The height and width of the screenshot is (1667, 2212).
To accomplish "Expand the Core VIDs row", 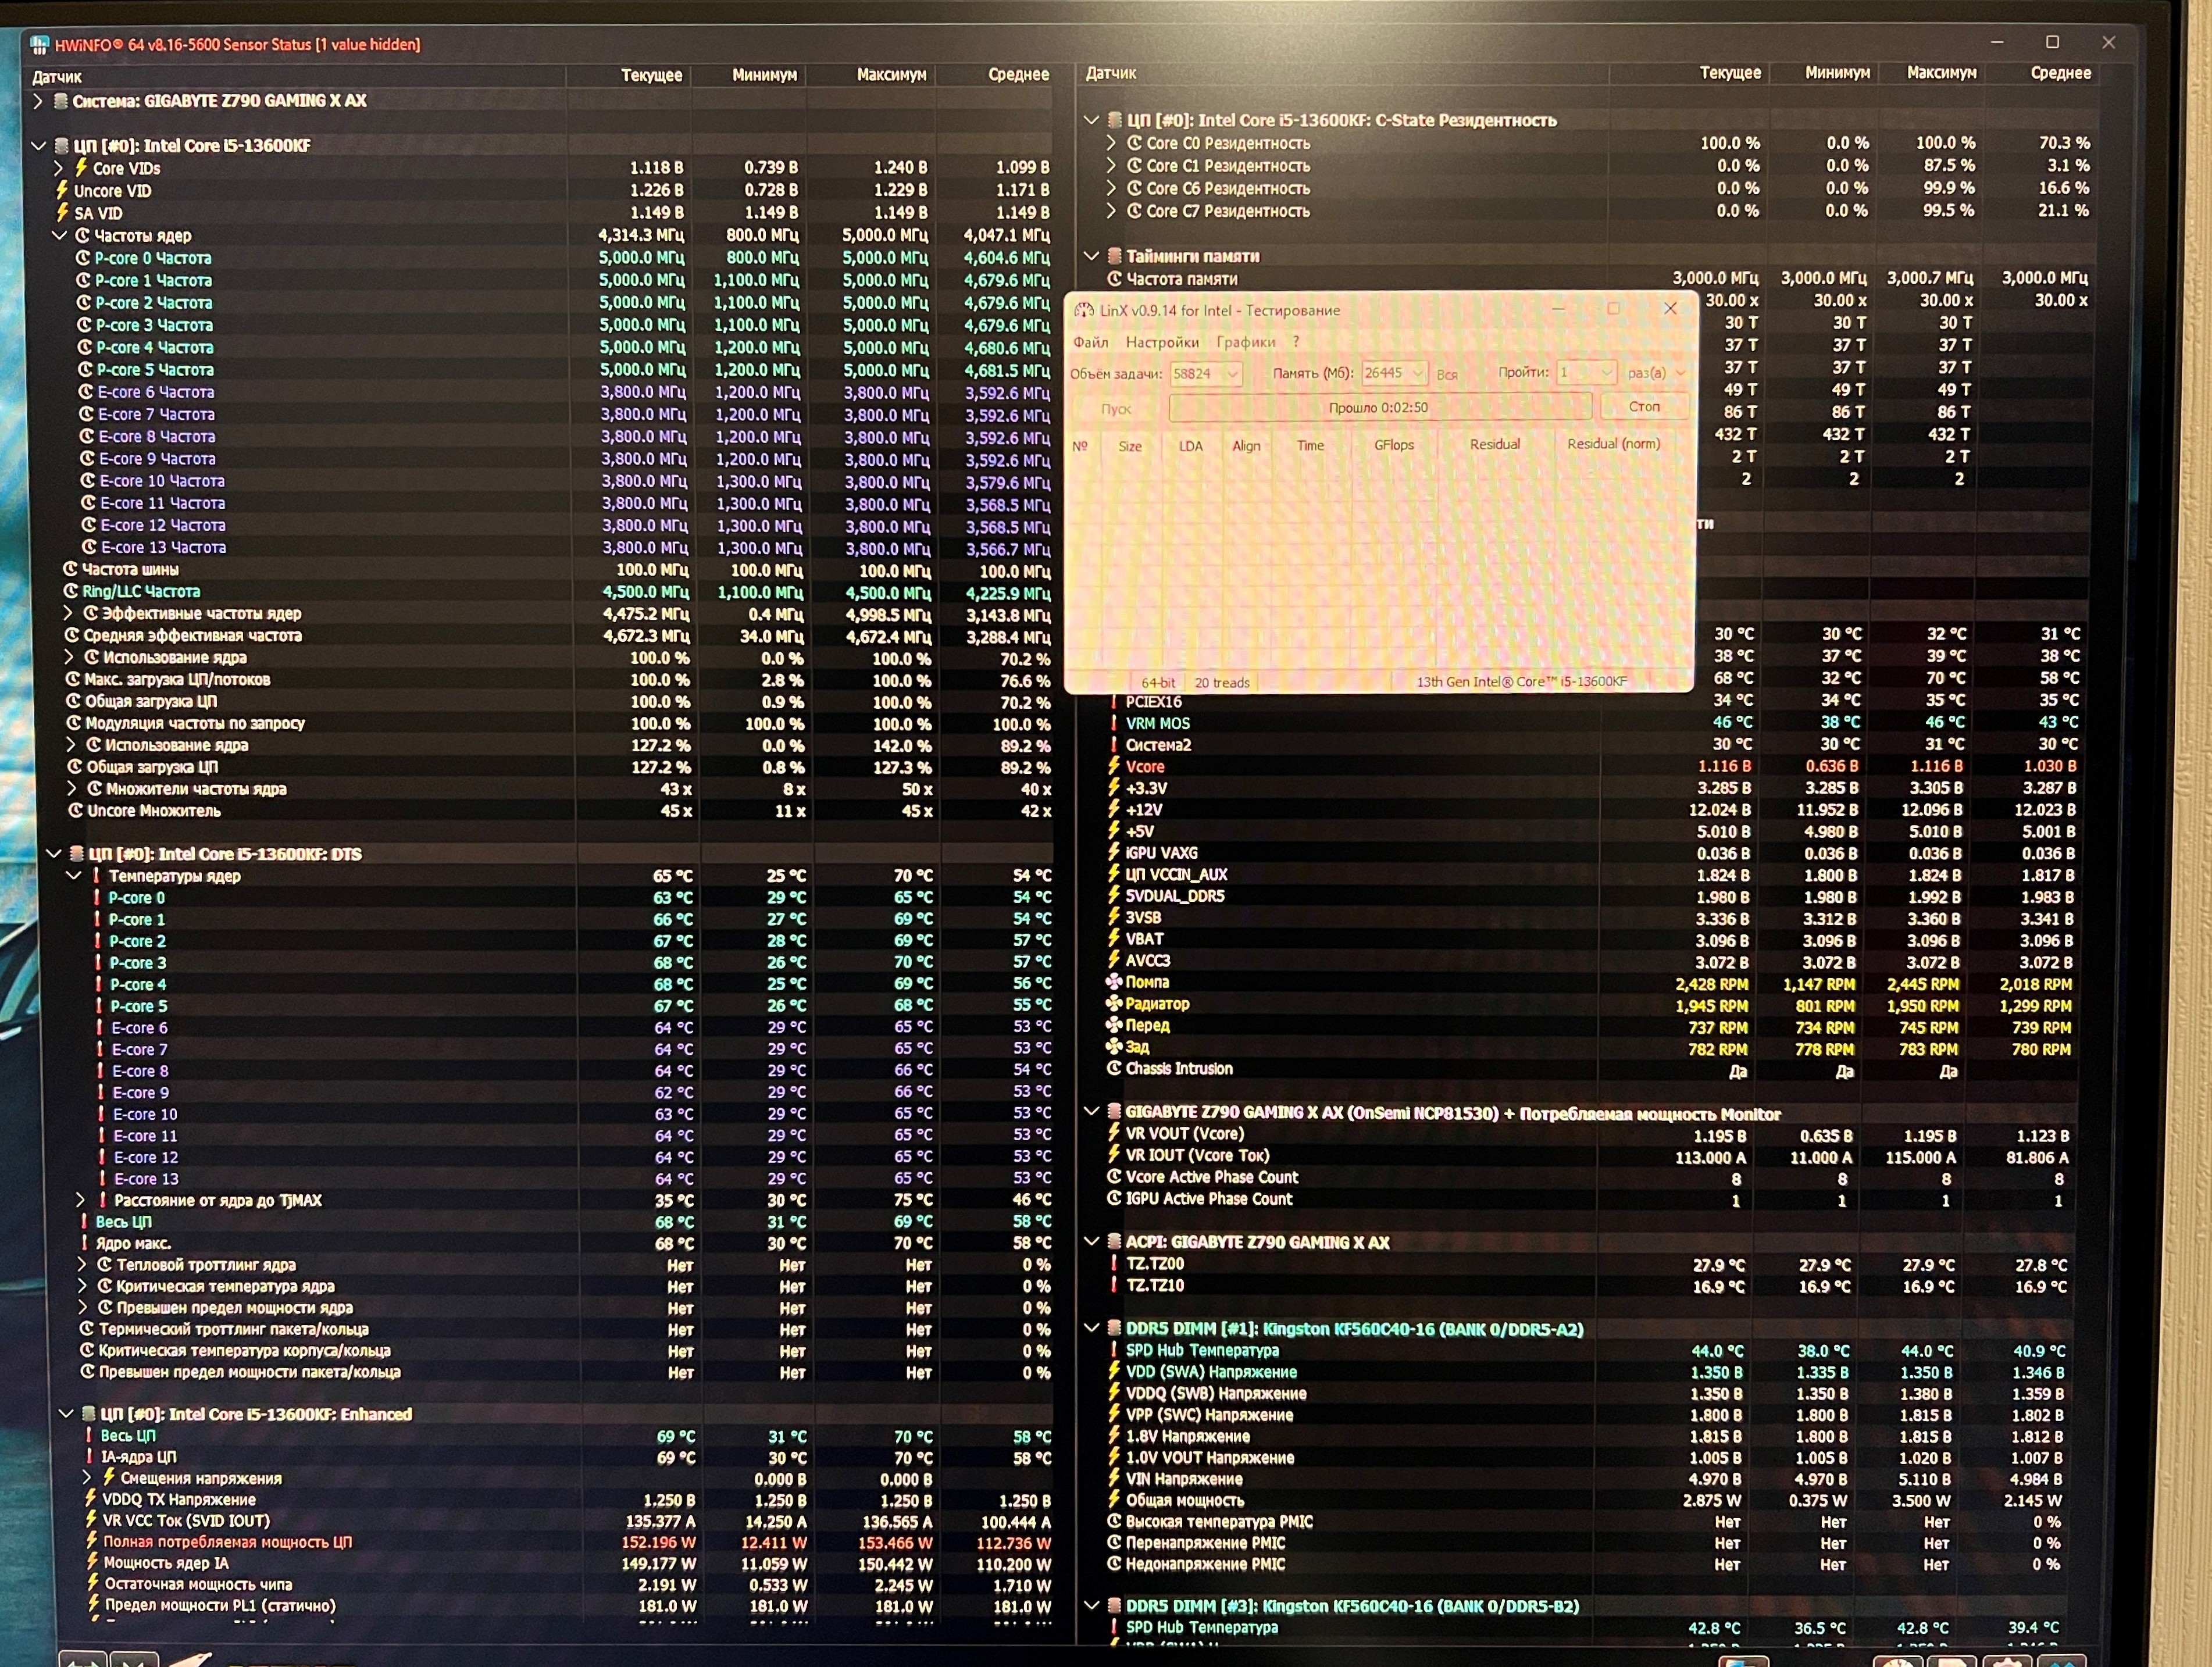I will 58,168.
